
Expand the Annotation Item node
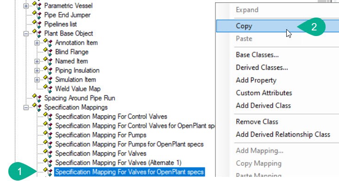37,43
